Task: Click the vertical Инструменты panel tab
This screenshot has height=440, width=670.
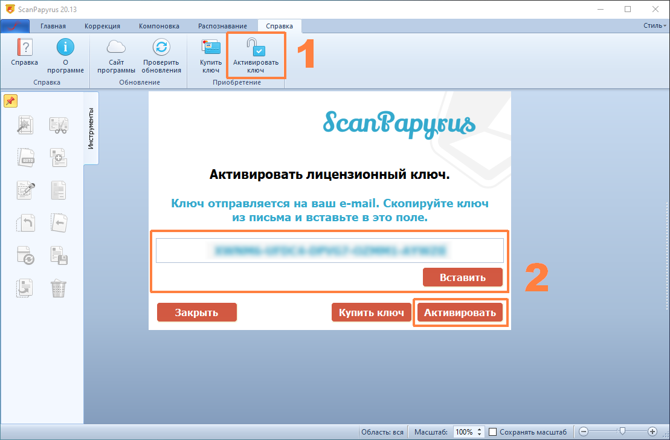Action: point(91,128)
